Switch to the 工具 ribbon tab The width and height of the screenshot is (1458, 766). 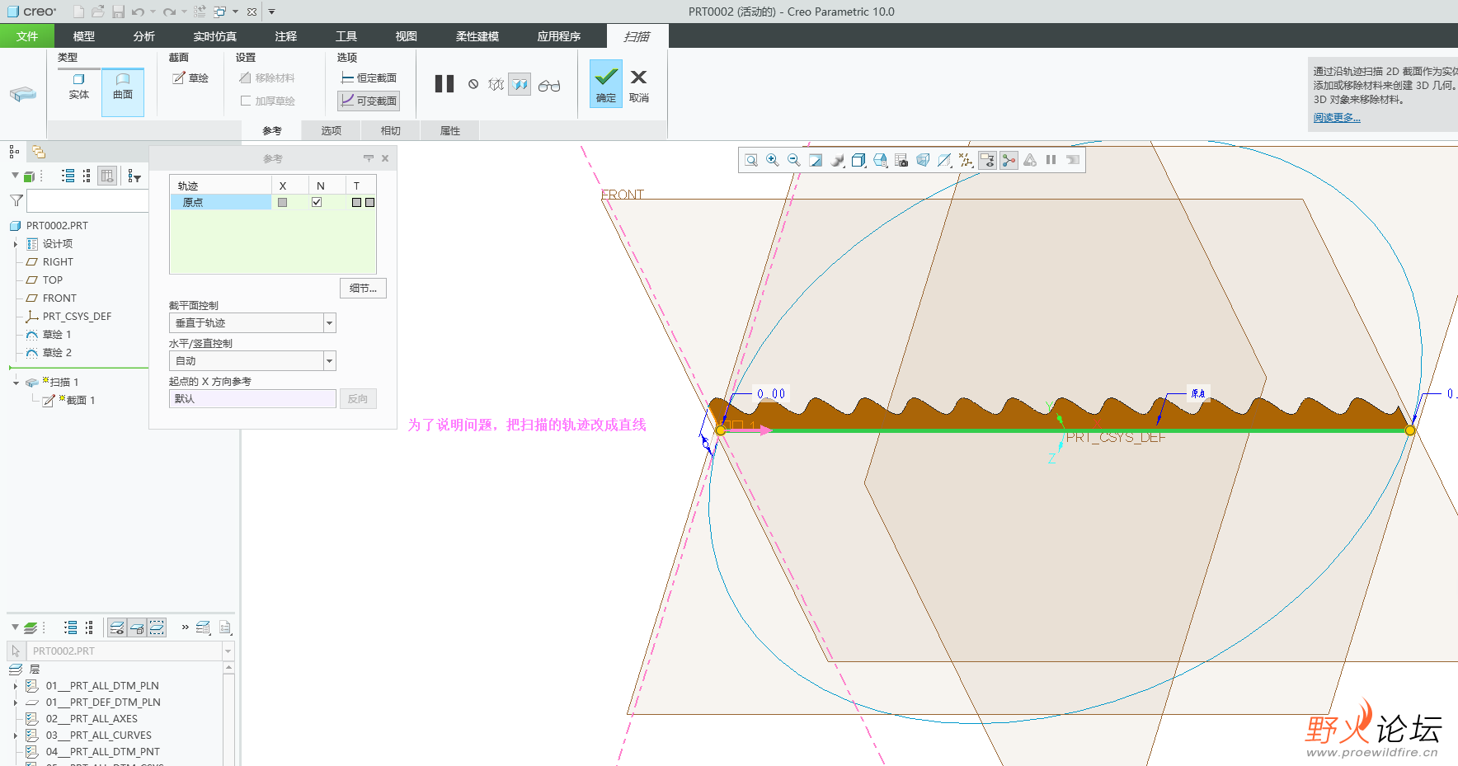[346, 36]
